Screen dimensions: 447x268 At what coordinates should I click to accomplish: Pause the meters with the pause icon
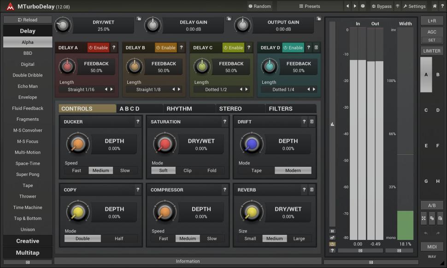point(332,231)
